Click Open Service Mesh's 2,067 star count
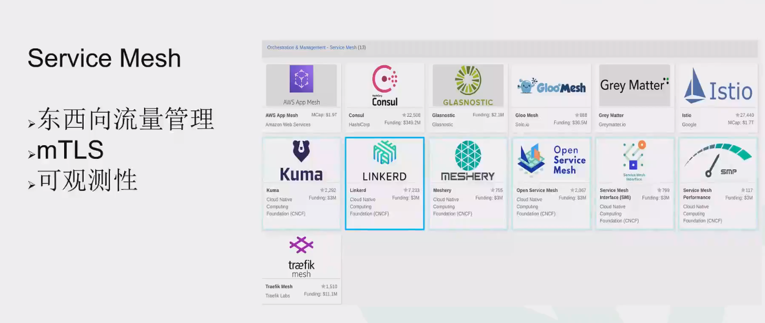The image size is (765, 323). point(578,190)
